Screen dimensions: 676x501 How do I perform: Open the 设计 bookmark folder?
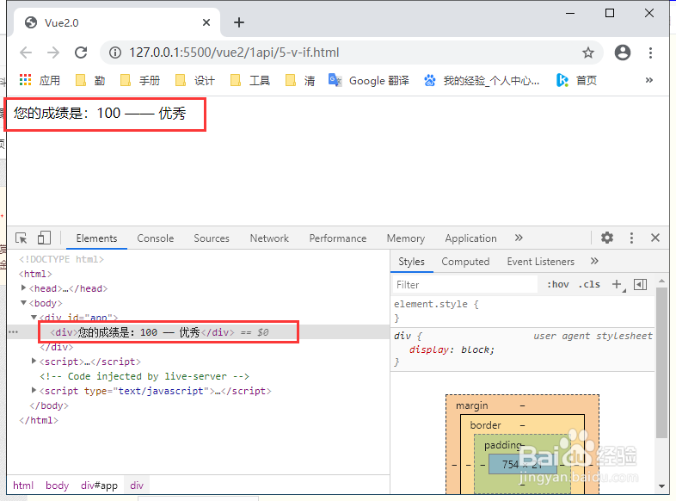pyautogui.click(x=195, y=80)
